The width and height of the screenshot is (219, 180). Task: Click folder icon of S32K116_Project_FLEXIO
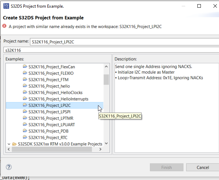coord(25,73)
